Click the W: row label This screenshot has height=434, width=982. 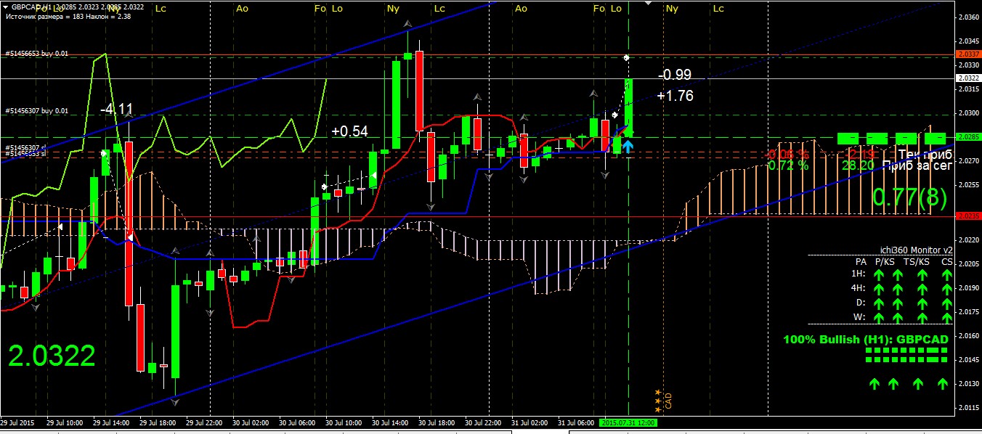tap(860, 316)
